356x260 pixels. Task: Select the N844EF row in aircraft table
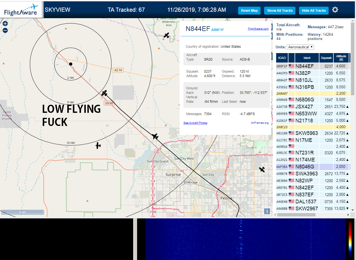(312, 66)
